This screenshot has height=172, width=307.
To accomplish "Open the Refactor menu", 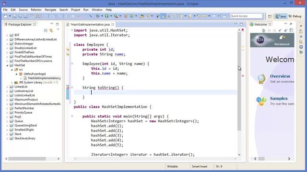I will (36, 10).
